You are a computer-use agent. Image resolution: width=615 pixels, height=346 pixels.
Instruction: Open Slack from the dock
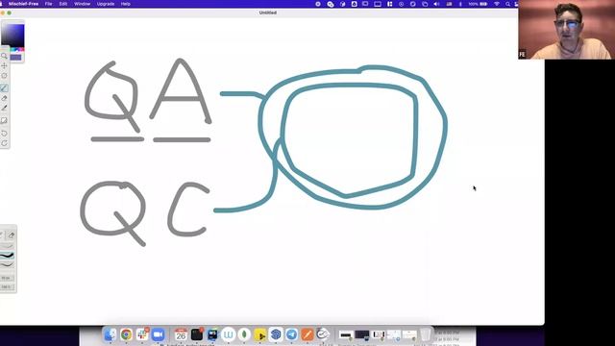click(x=142, y=334)
